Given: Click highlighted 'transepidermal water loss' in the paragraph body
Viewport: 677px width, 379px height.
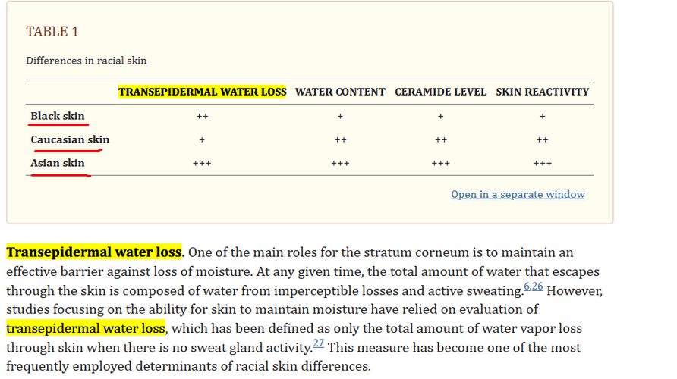Looking at the screenshot, I should tap(86, 328).
